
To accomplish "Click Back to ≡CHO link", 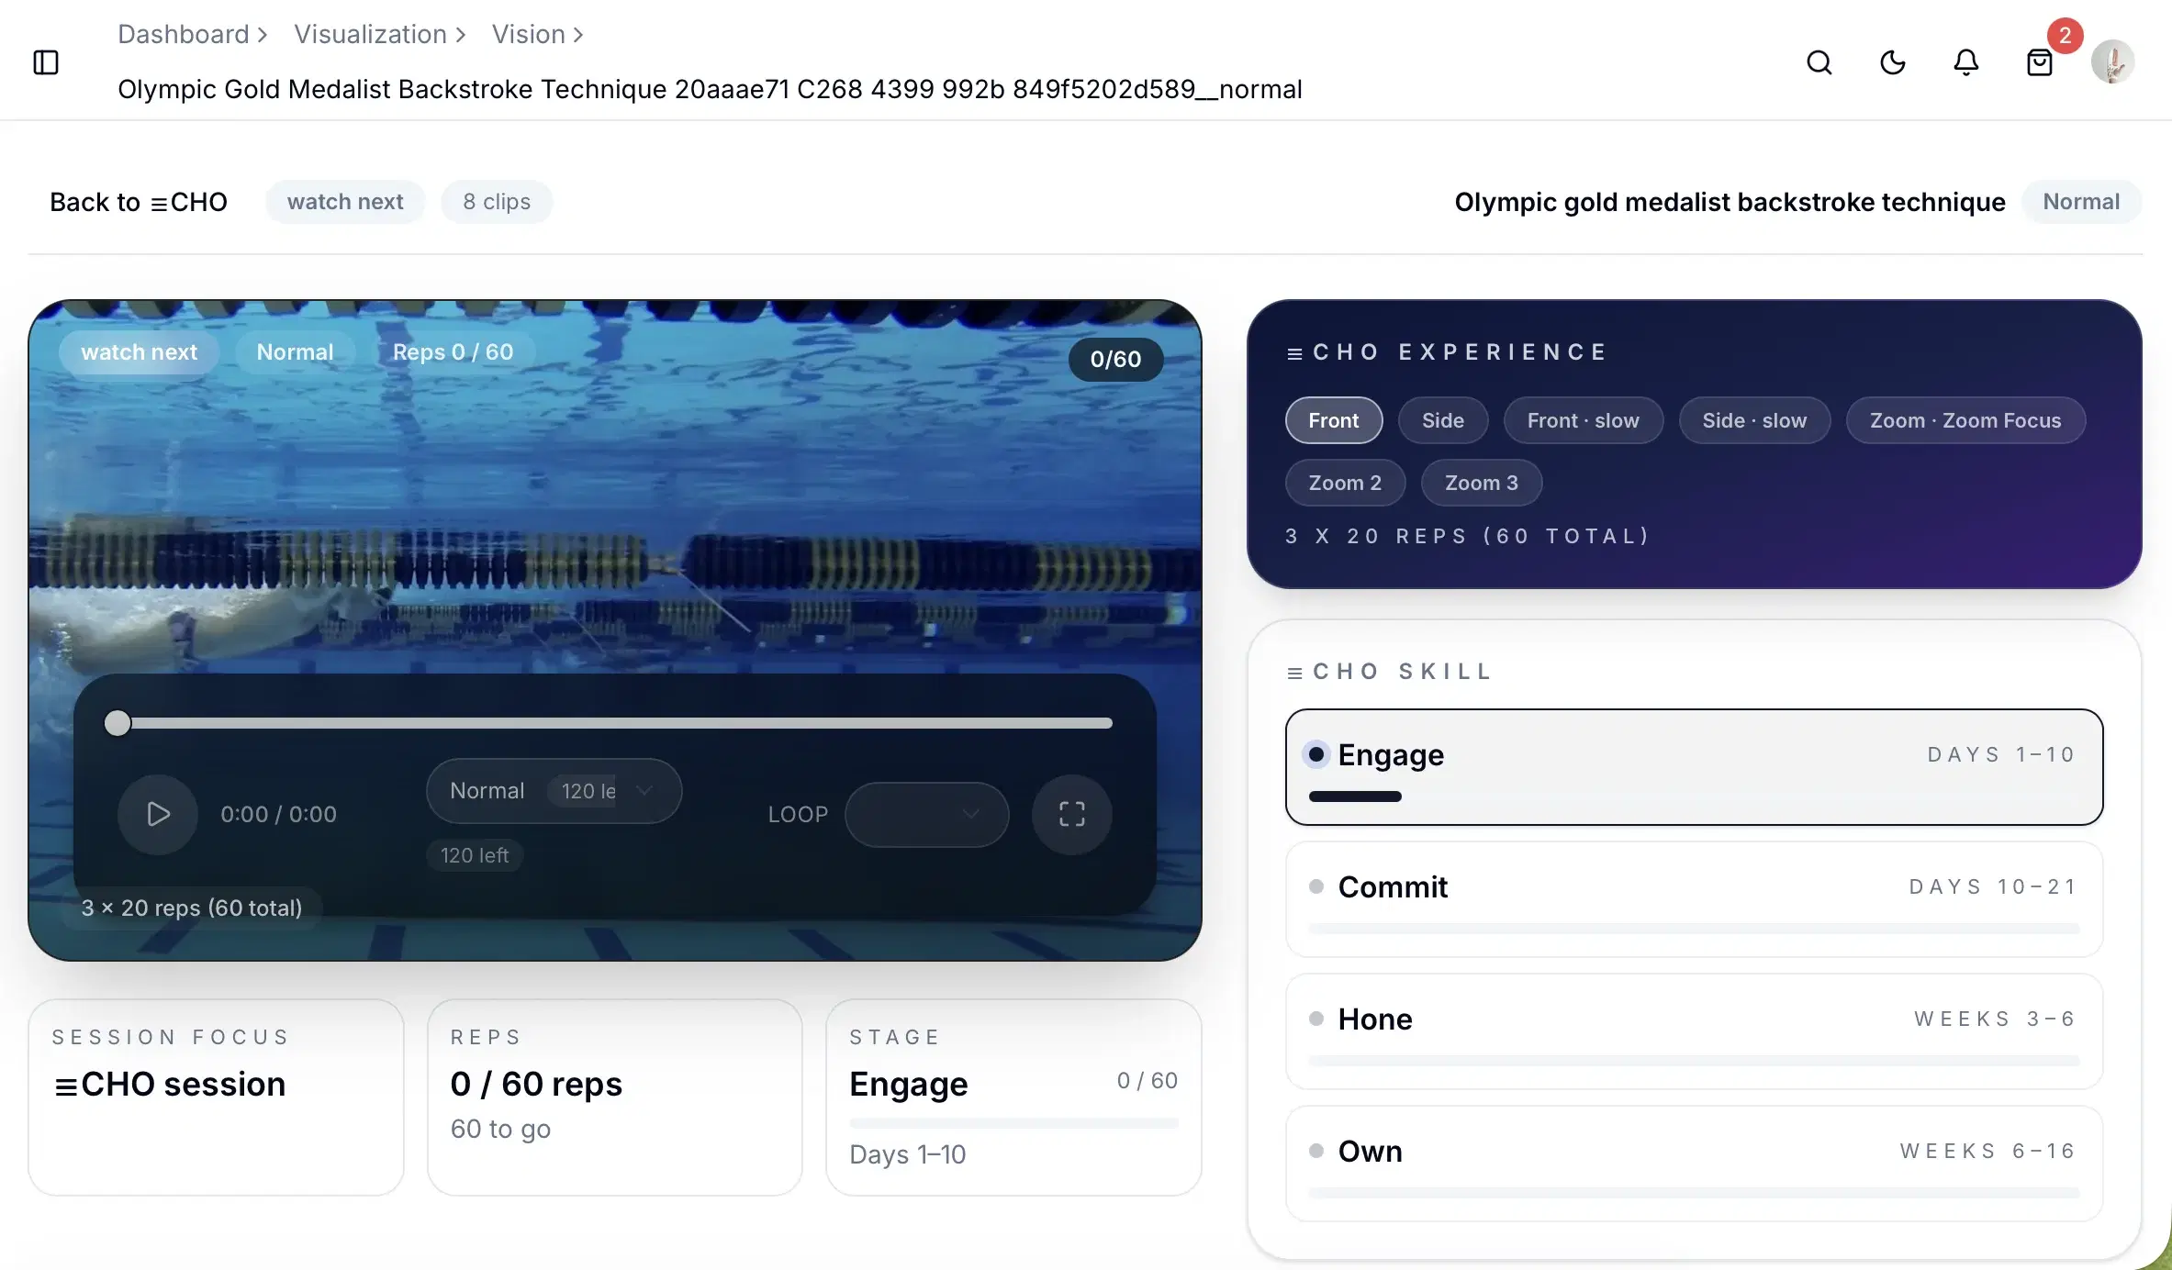I will click(139, 202).
